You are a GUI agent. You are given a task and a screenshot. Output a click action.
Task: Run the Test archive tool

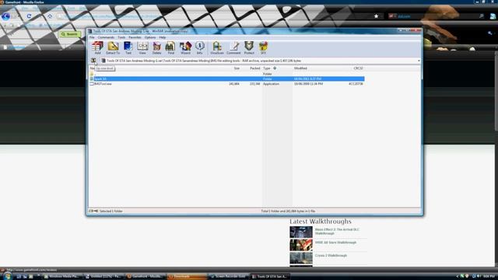pyautogui.click(x=128, y=47)
